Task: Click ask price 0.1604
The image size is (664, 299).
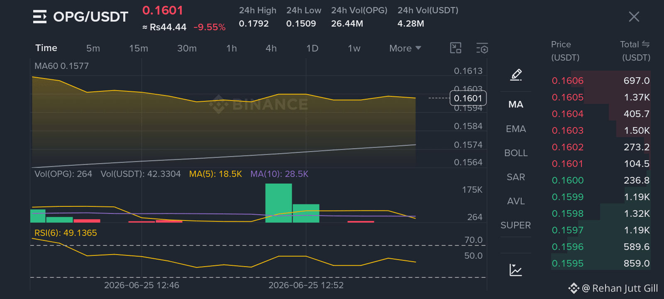Action: [567, 114]
